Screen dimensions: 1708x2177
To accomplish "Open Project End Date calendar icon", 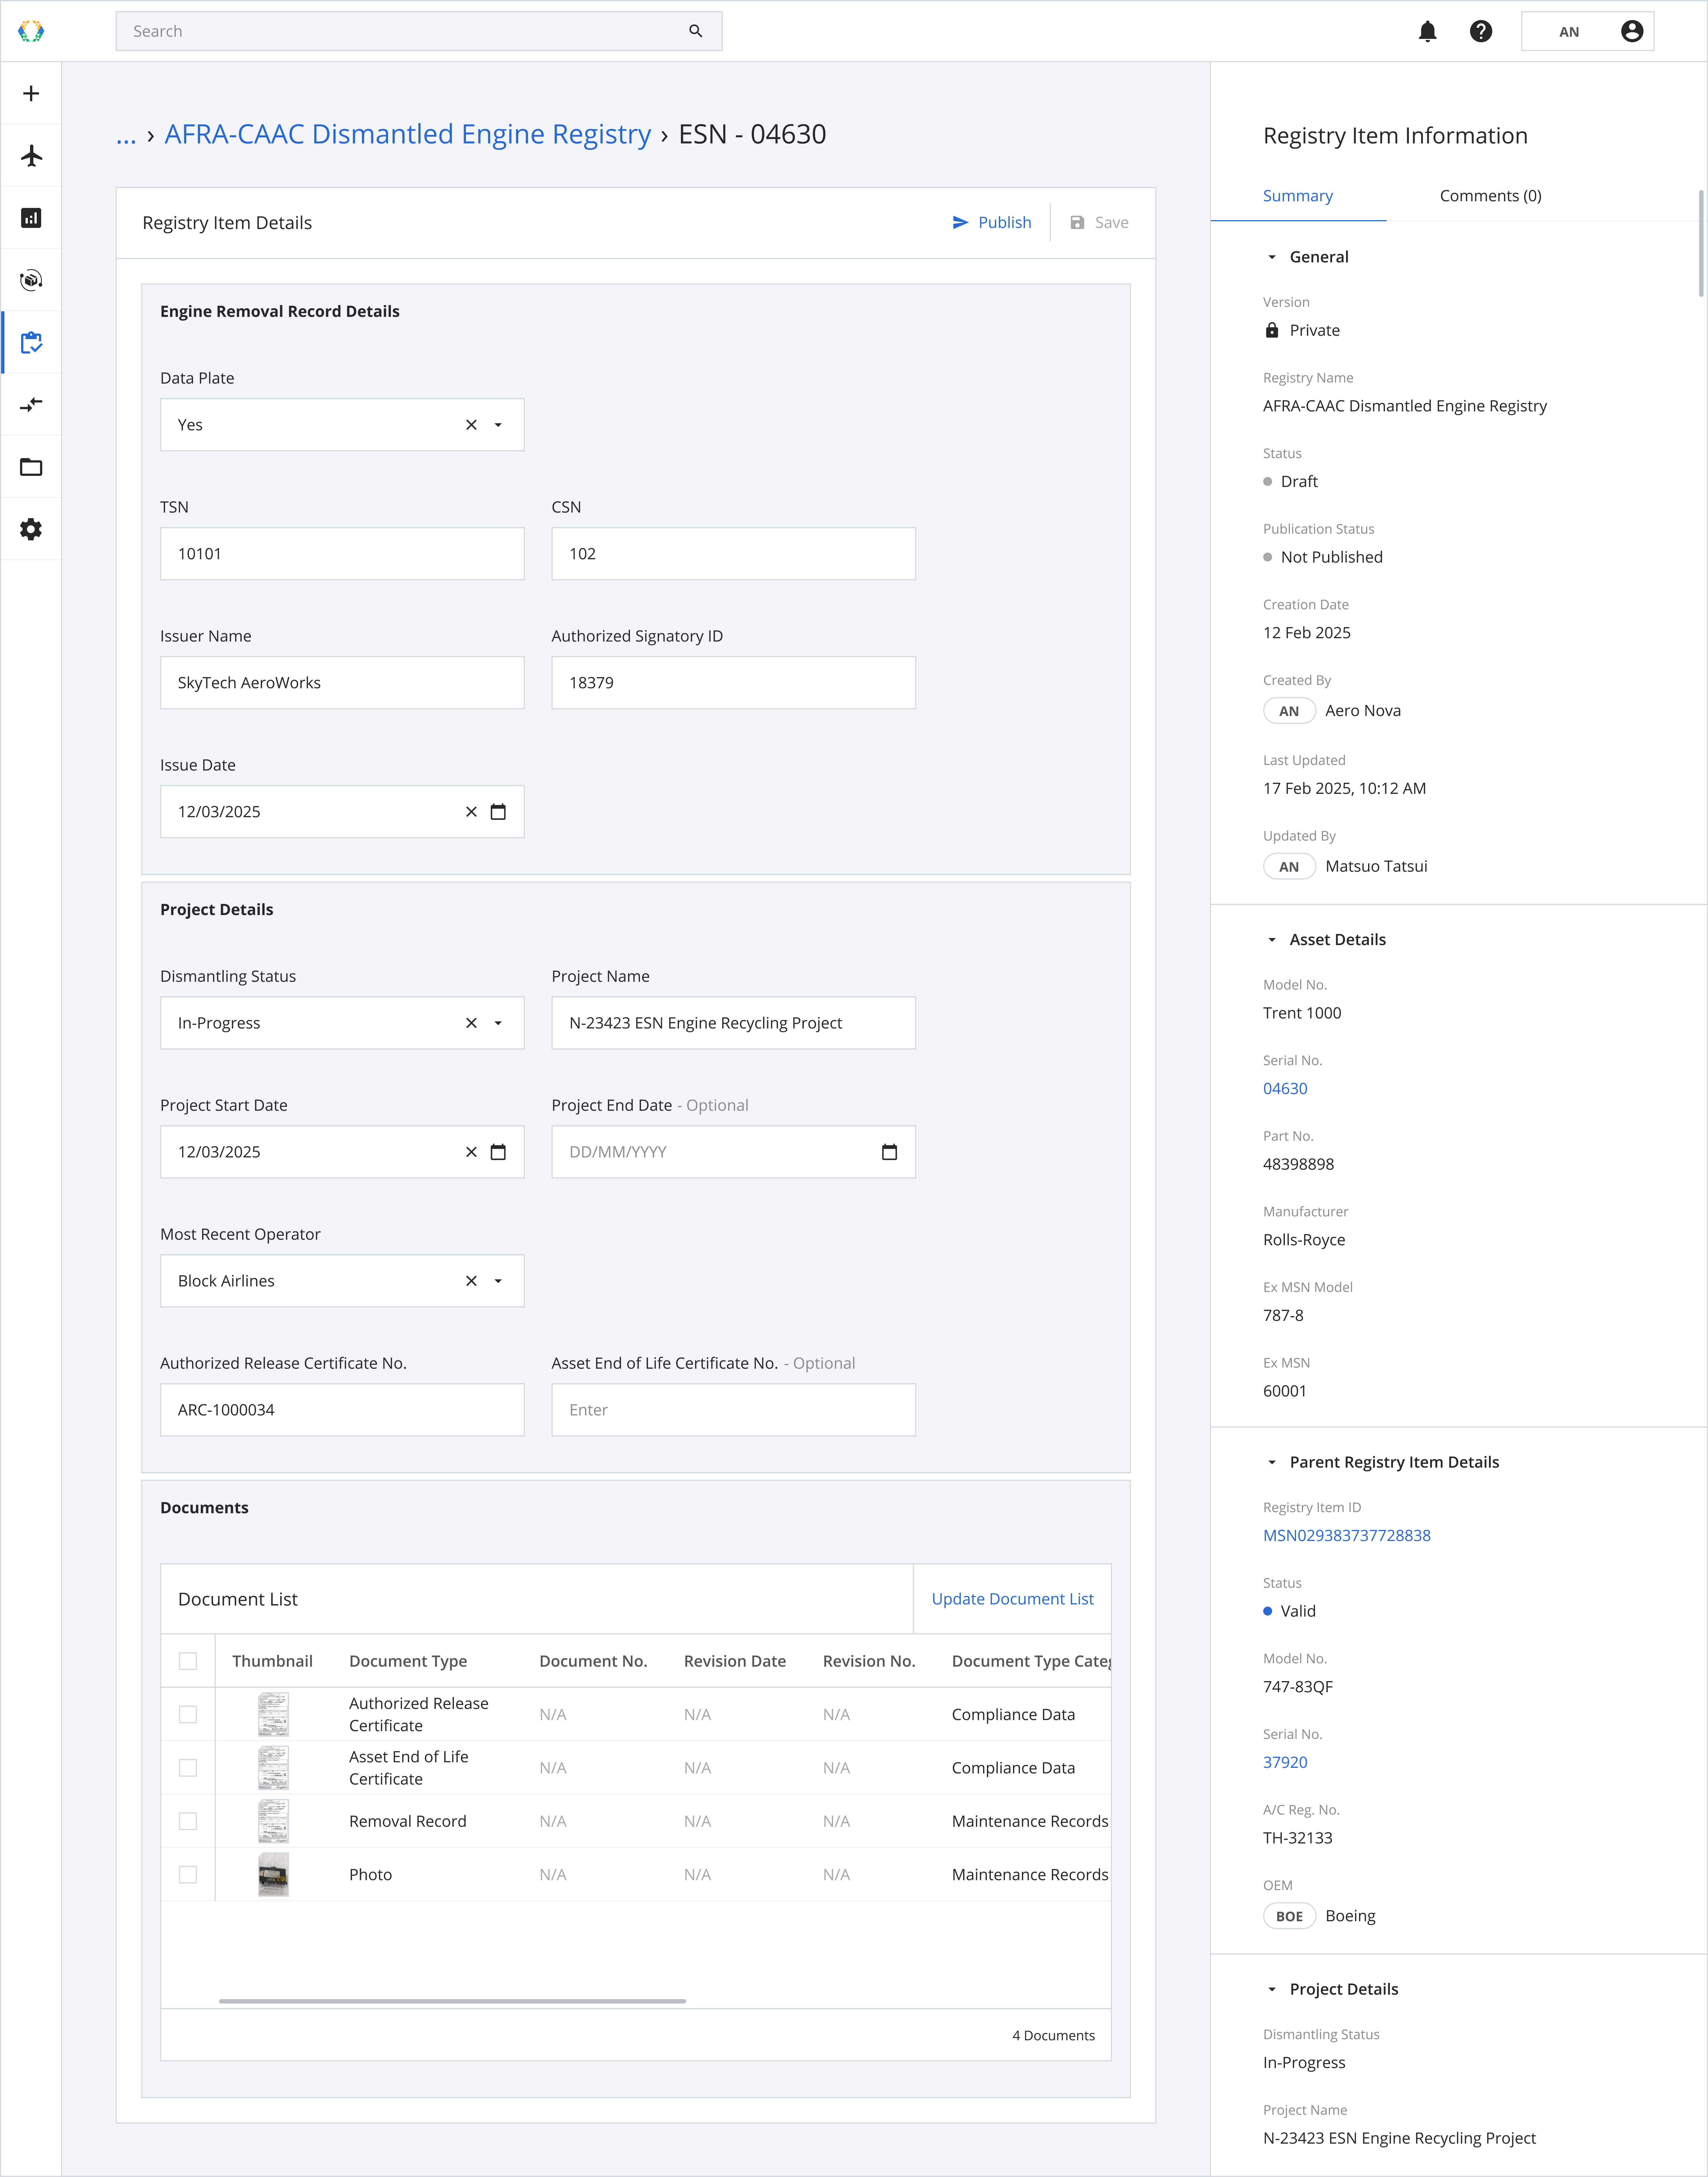I will click(x=889, y=1152).
